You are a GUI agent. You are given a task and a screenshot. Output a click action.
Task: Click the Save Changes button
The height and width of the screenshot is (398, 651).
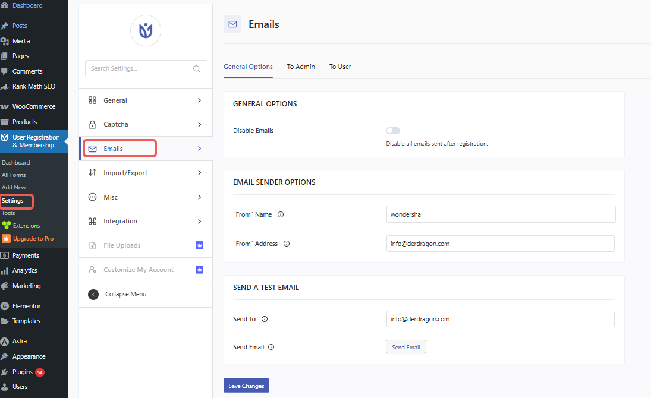pyautogui.click(x=246, y=386)
